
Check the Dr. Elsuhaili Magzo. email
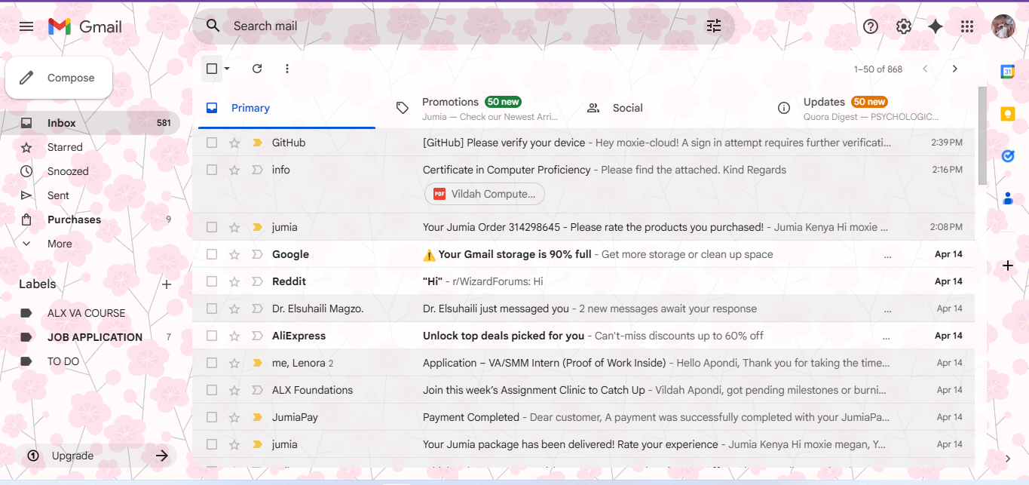212,308
